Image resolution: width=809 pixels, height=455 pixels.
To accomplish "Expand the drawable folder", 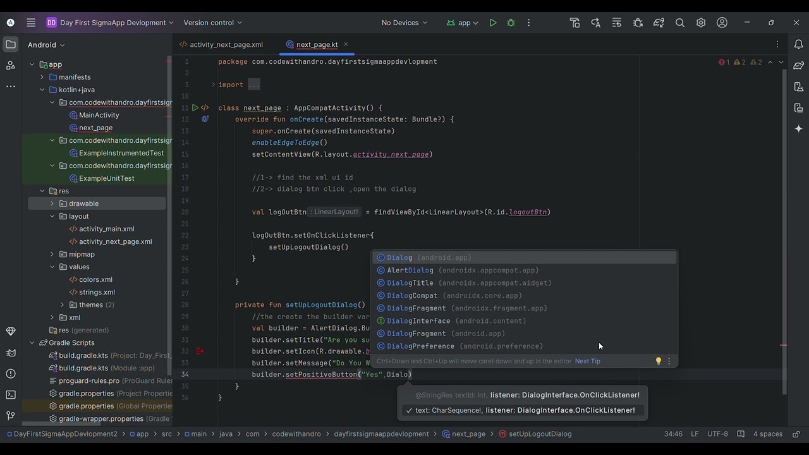I will [52, 203].
